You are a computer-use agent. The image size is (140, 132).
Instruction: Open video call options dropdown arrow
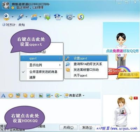coord(13,17)
